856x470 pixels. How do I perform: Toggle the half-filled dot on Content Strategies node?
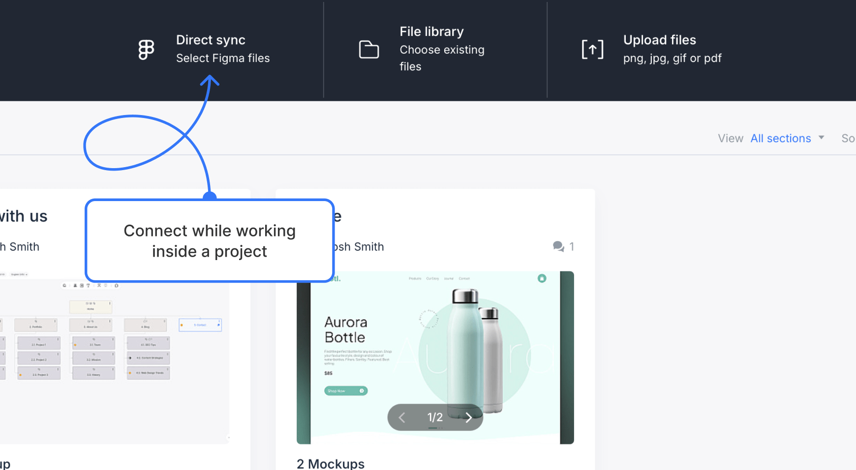coord(130,358)
